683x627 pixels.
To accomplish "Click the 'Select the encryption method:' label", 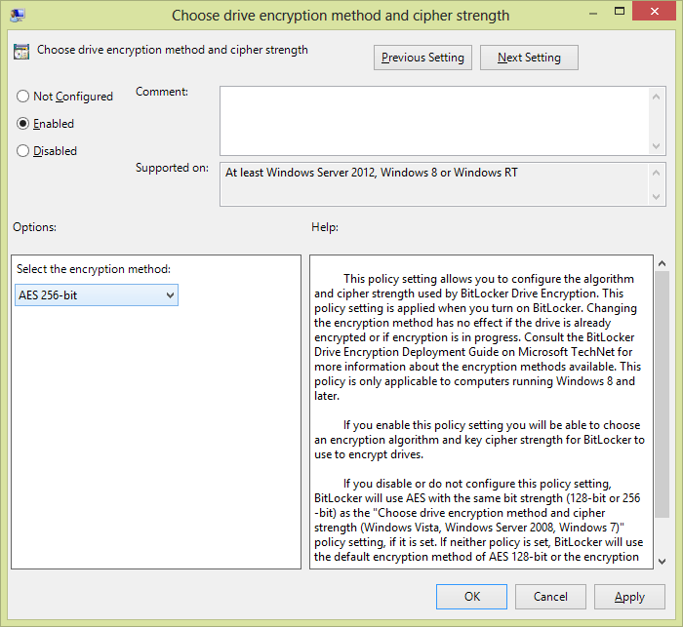I will point(94,269).
